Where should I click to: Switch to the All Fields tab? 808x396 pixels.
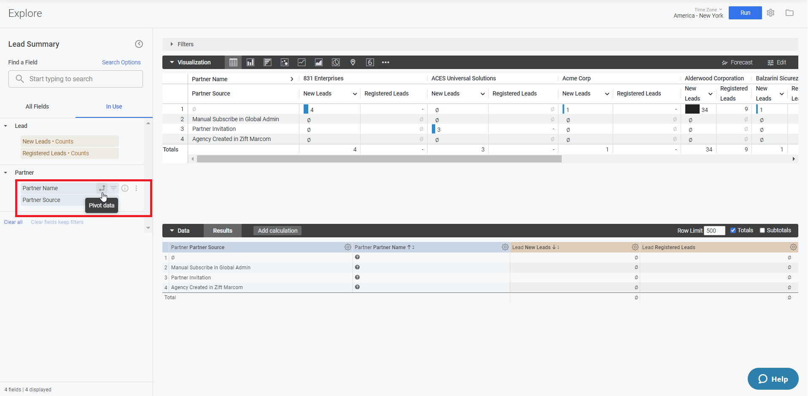coord(37,106)
